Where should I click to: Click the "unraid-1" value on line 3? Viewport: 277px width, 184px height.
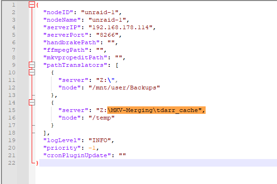point(107,20)
